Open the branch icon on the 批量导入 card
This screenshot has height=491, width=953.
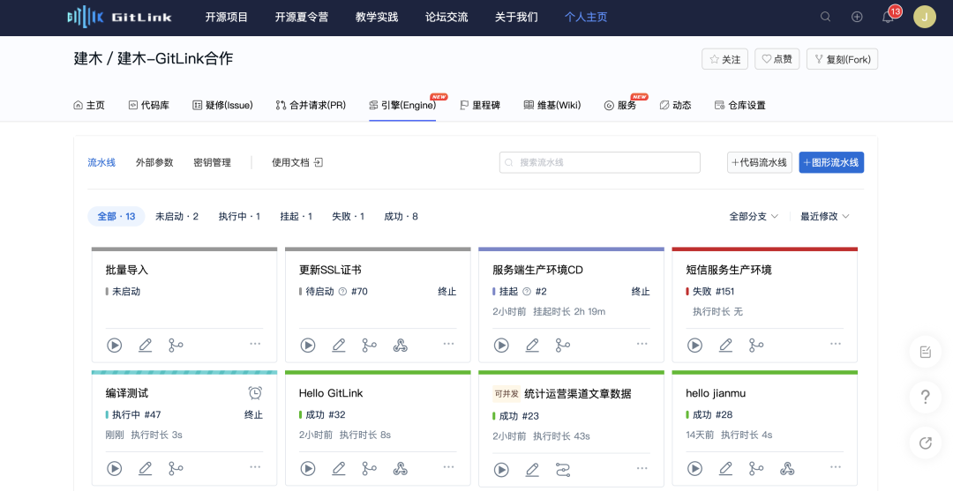(x=176, y=346)
